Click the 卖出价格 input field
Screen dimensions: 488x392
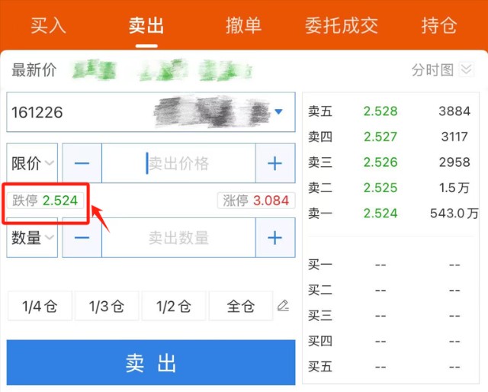coord(178,163)
